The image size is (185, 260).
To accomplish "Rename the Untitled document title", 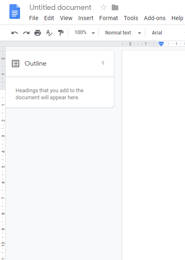I will [61, 7].
